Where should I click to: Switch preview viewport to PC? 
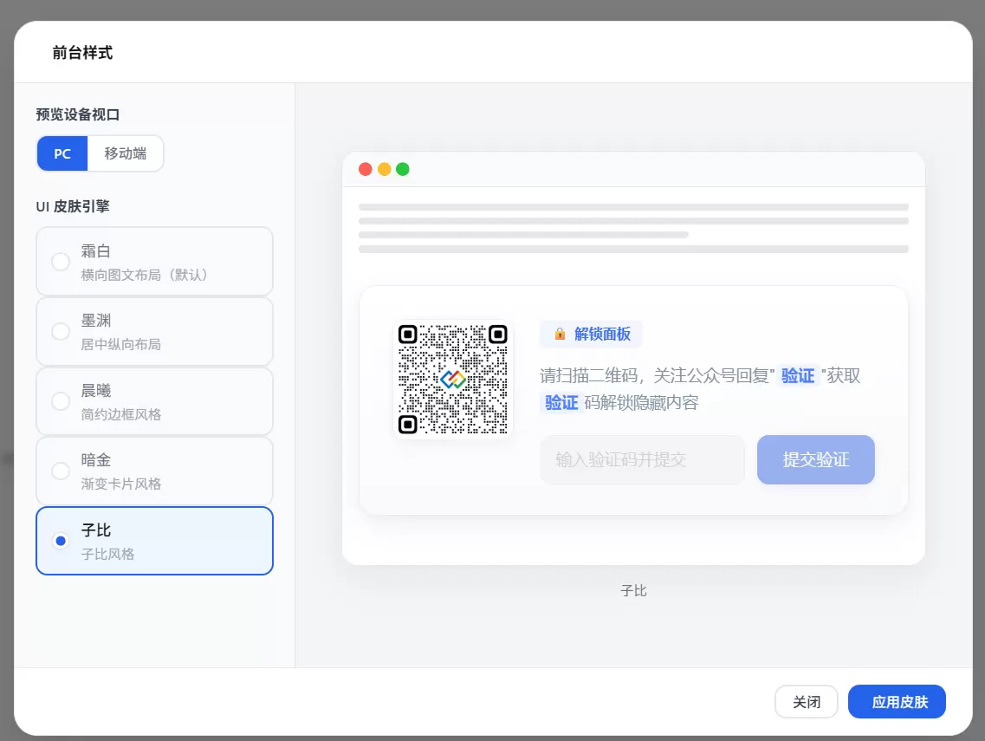tap(62, 153)
